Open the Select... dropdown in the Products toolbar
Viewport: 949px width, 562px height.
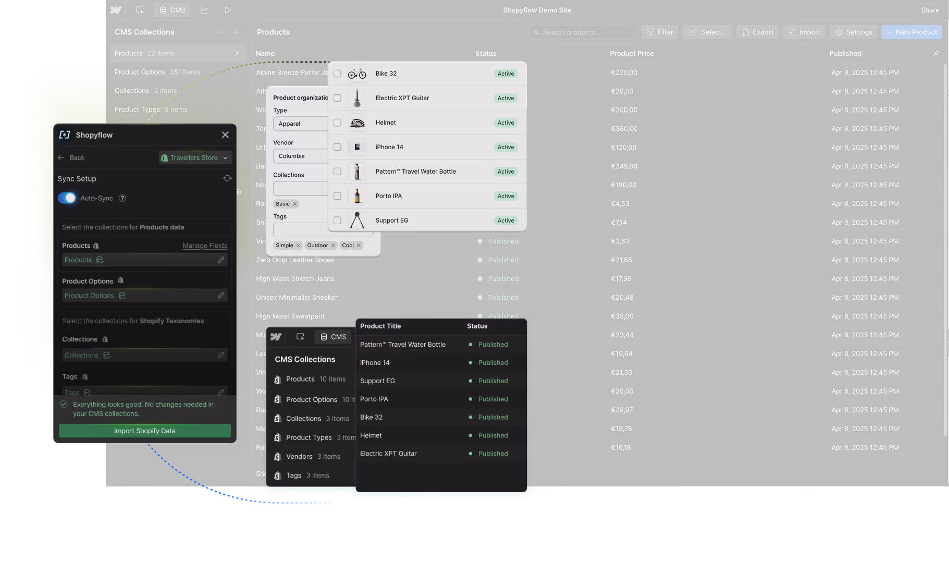[707, 32]
